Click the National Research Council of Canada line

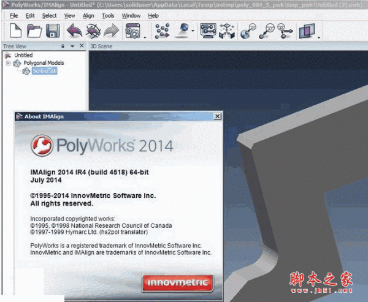[x=101, y=225]
